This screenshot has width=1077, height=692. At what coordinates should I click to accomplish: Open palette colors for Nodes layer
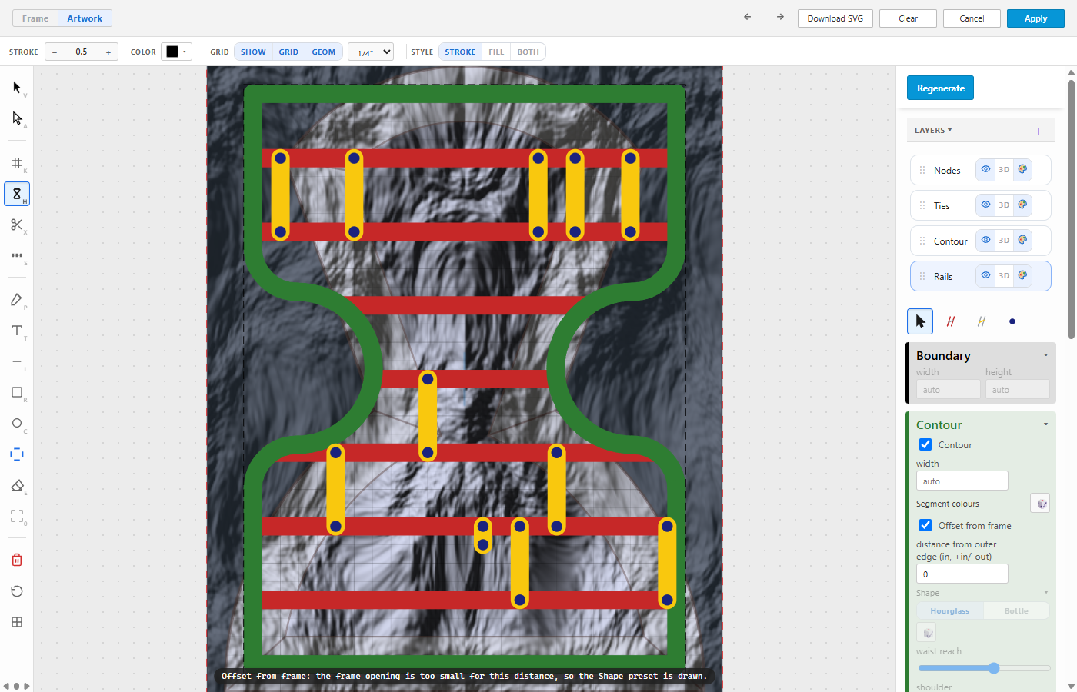(1022, 170)
